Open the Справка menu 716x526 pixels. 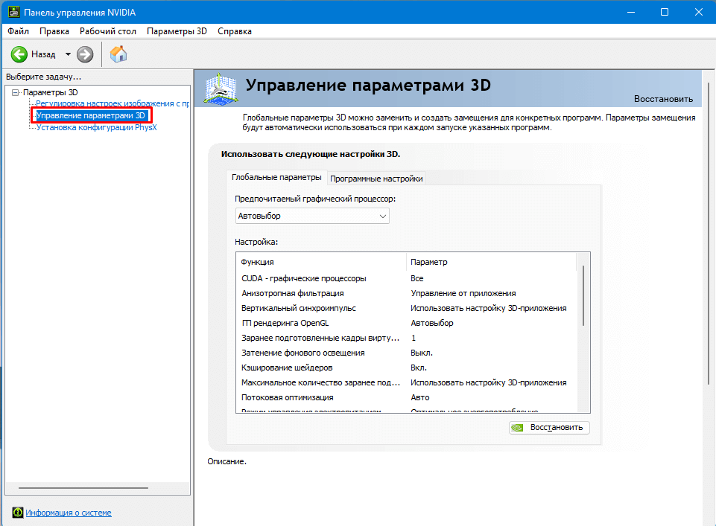click(235, 31)
